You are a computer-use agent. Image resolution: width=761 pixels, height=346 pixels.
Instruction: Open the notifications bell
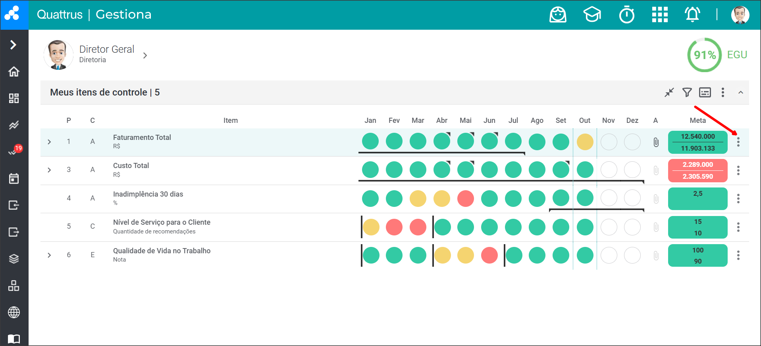point(692,15)
